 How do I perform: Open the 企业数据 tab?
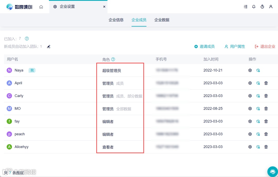[x=162, y=20]
